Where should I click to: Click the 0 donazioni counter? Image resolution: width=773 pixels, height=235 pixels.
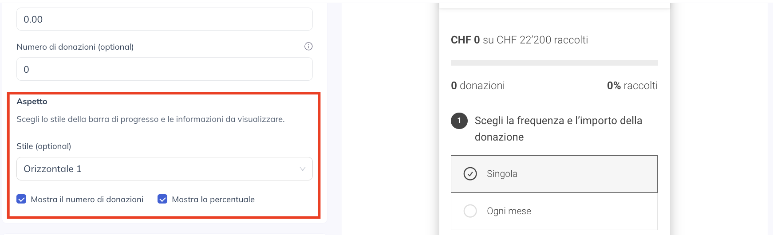pyautogui.click(x=478, y=86)
